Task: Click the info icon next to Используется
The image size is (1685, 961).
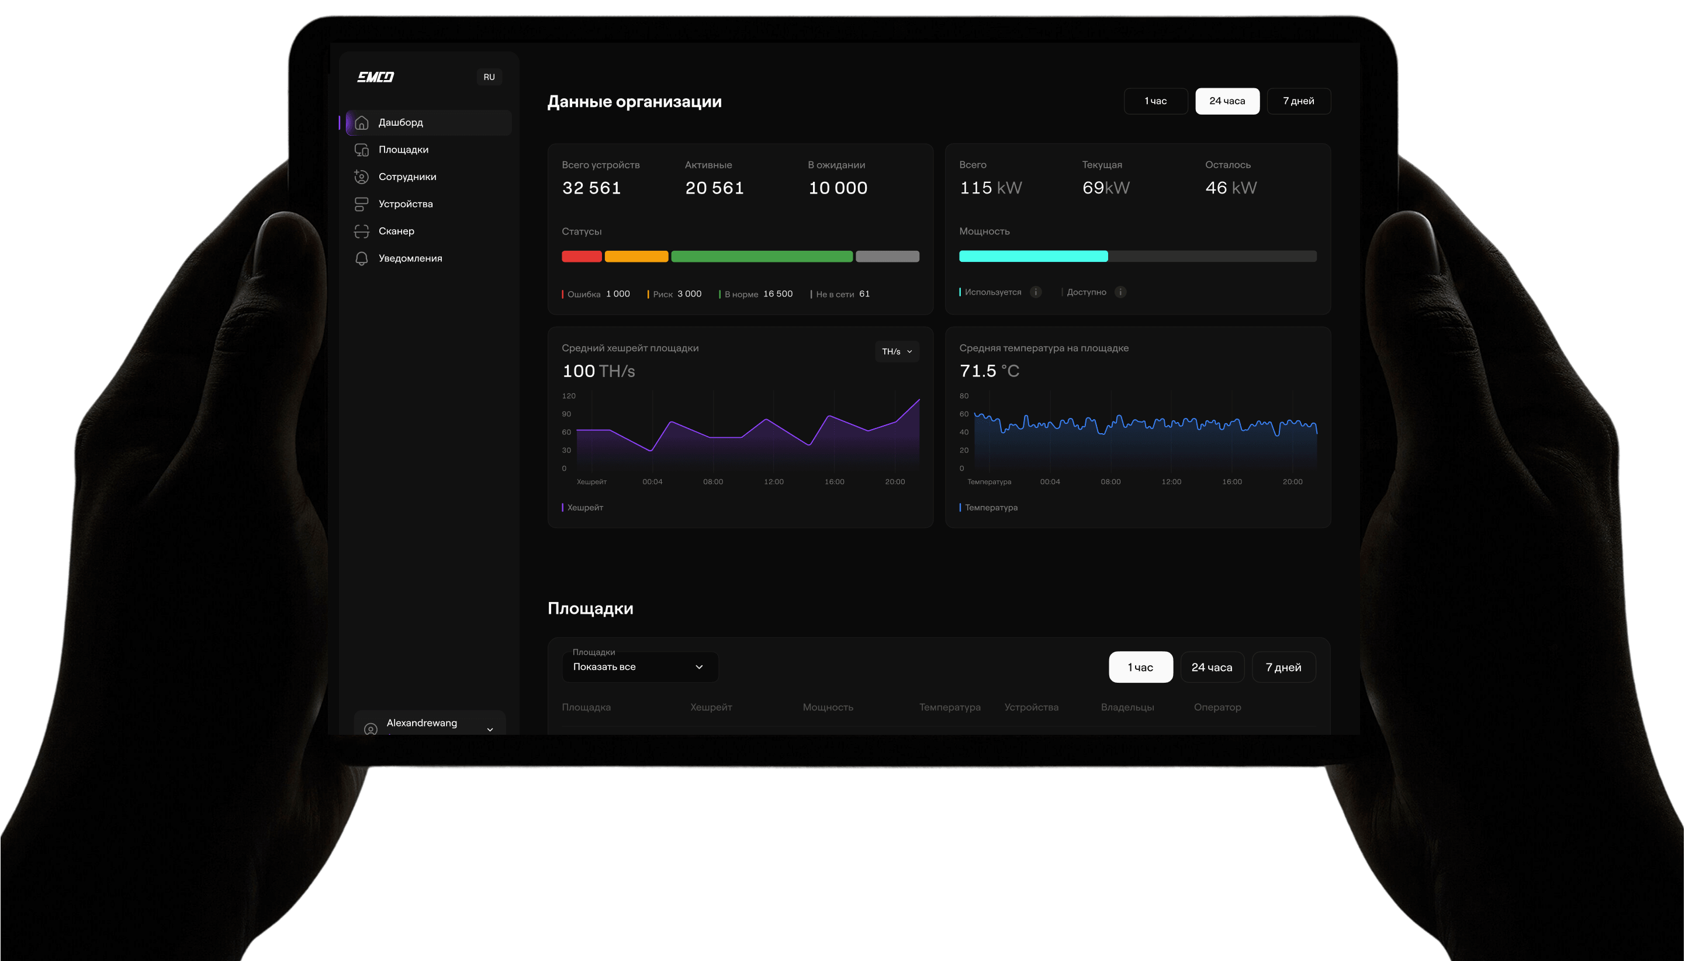Action: pos(1036,292)
